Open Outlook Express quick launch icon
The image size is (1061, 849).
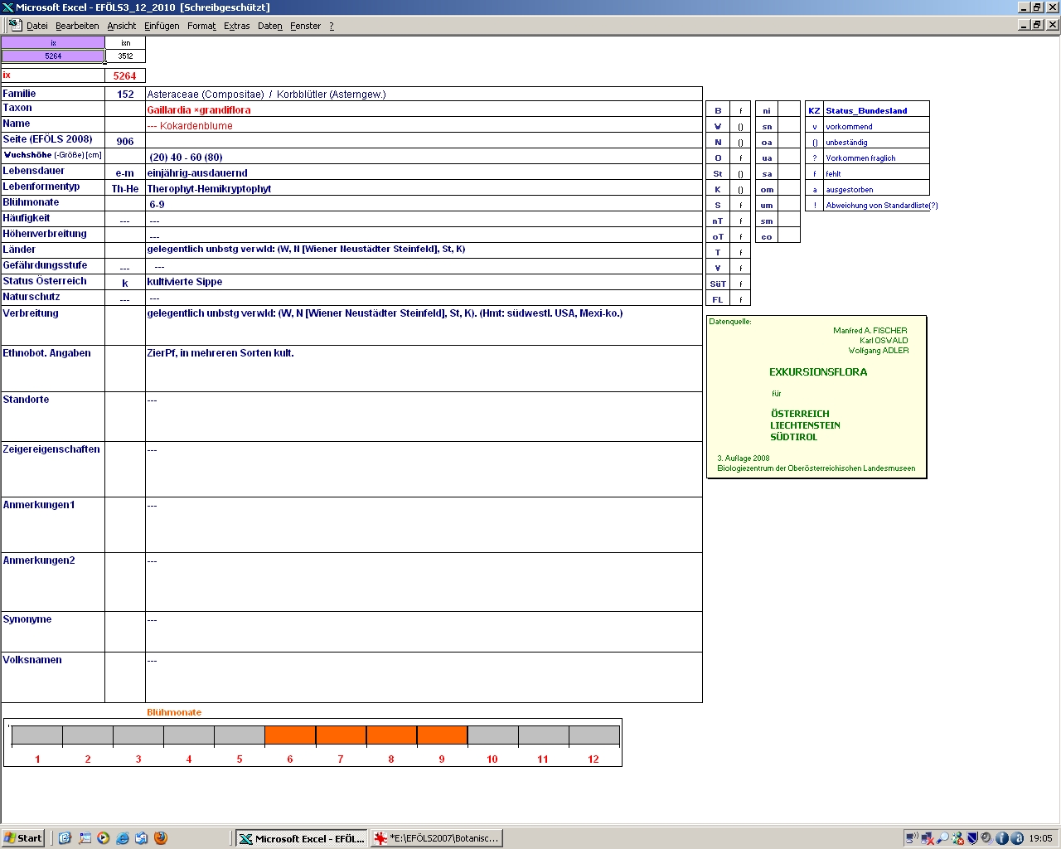(142, 838)
